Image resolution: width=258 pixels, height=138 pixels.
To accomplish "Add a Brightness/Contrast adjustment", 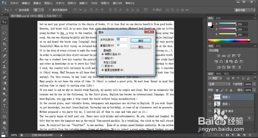I will point(218,56).
